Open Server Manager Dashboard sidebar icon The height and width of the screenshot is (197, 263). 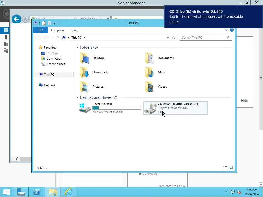pyautogui.click(x=6, y=31)
